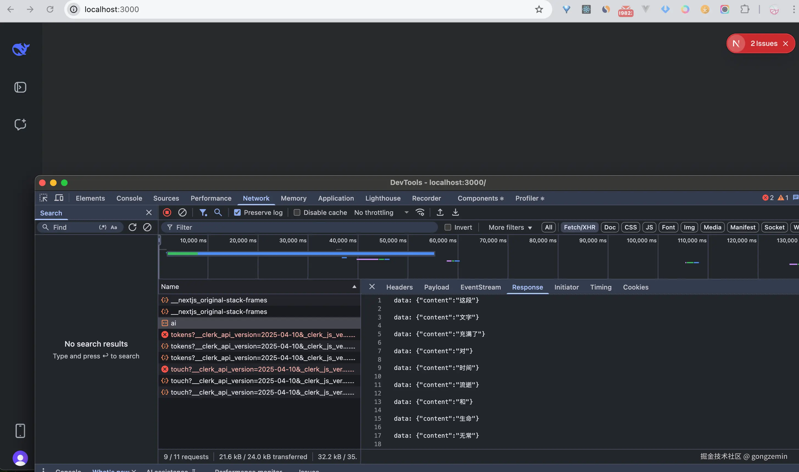The image size is (799, 472).
Task: Click the network conditions wifi icon
Action: (x=420, y=212)
